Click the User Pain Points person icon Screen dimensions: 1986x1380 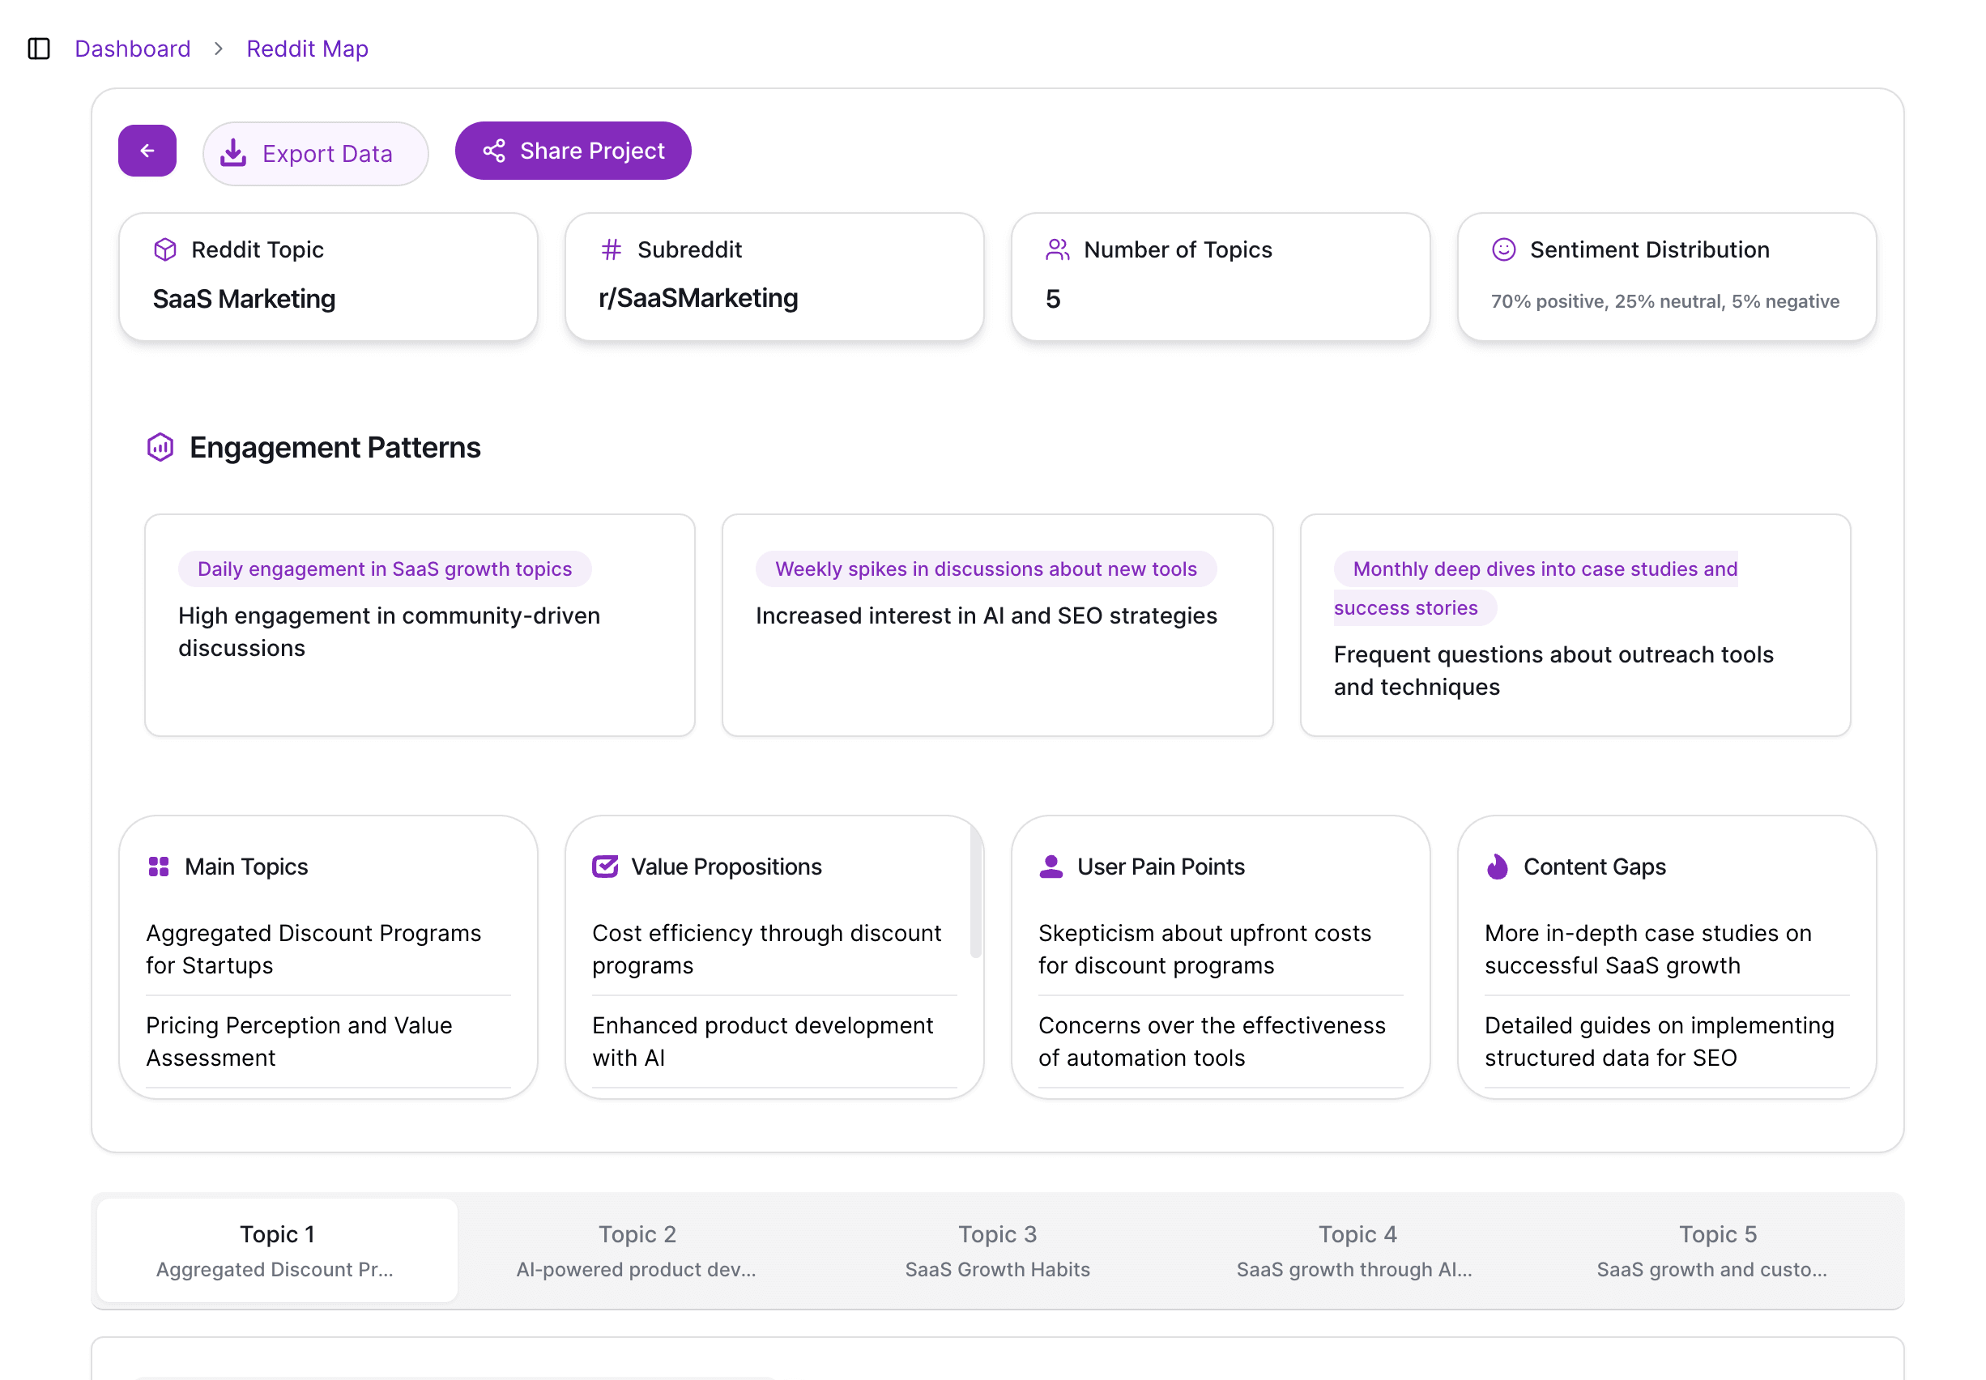(x=1051, y=867)
